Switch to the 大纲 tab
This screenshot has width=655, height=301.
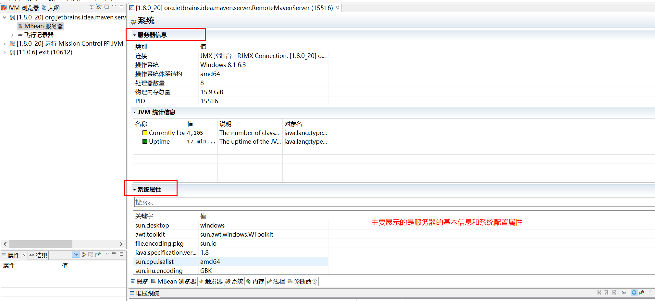[x=51, y=8]
